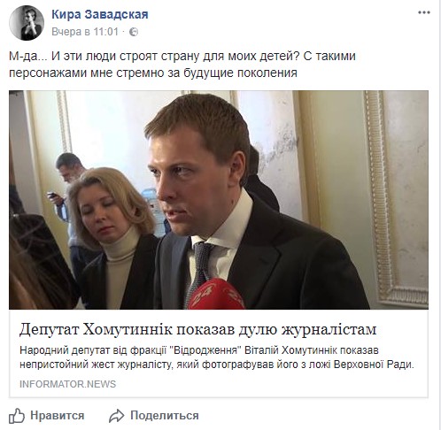Click the INFORMATOR.NEWS source domain
Image resolution: width=441 pixels, height=430 pixels.
(68, 384)
